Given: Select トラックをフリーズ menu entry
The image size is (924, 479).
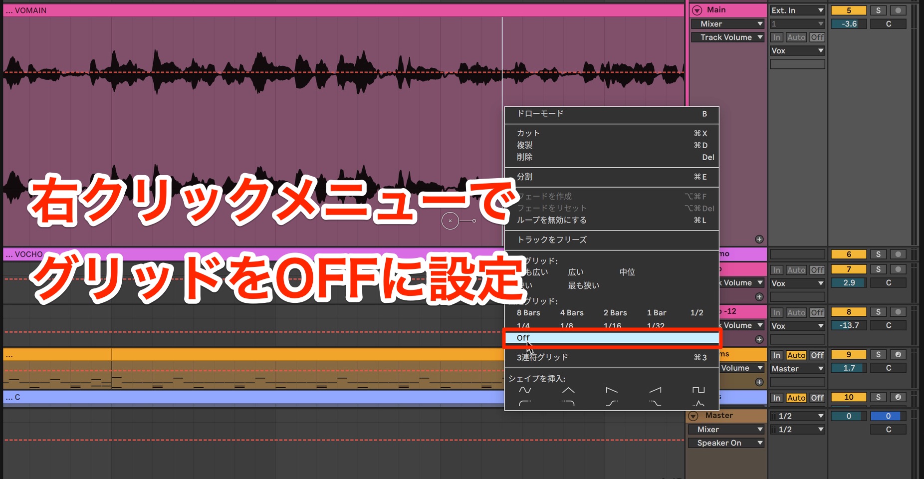Looking at the screenshot, I should pyautogui.click(x=612, y=240).
